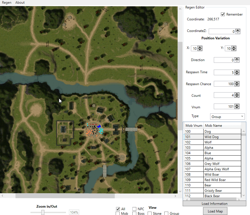Increase Position Variation Y value
The width and height of the screenshot is (250, 215).
click(x=234, y=47)
